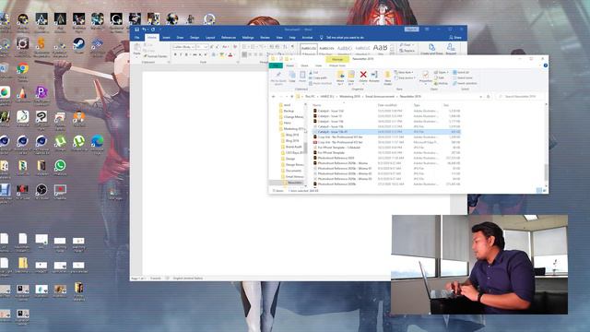The image size is (590, 332).
Task: Open Word File tab
Action: coord(137,38)
